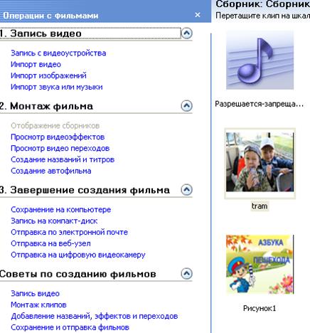Open Запись с видеоустройства link

pos(58,53)
